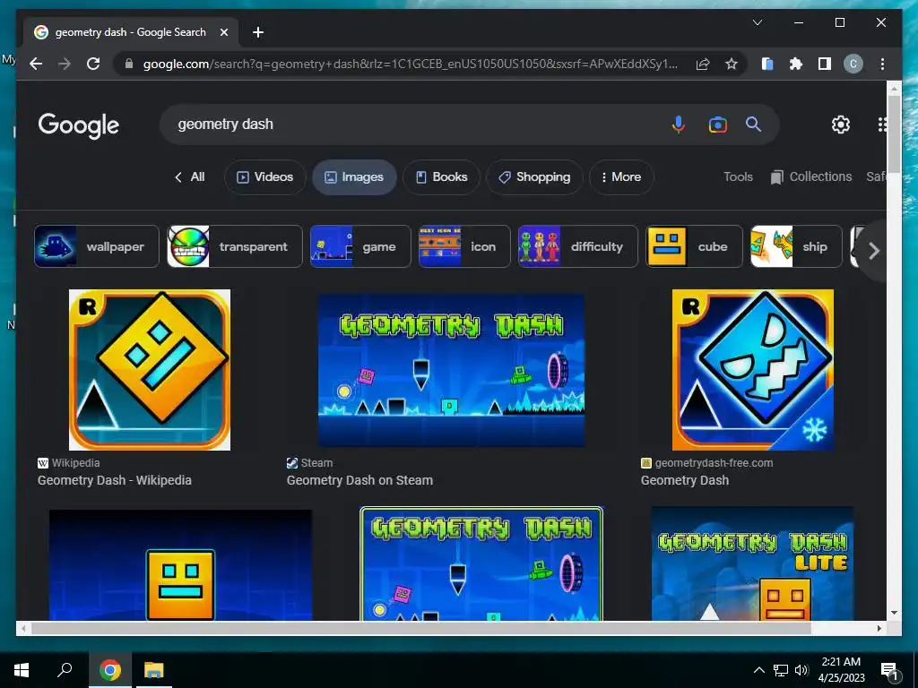Switch to Videos results
This screenshot has height=688, width=918.
264,176
